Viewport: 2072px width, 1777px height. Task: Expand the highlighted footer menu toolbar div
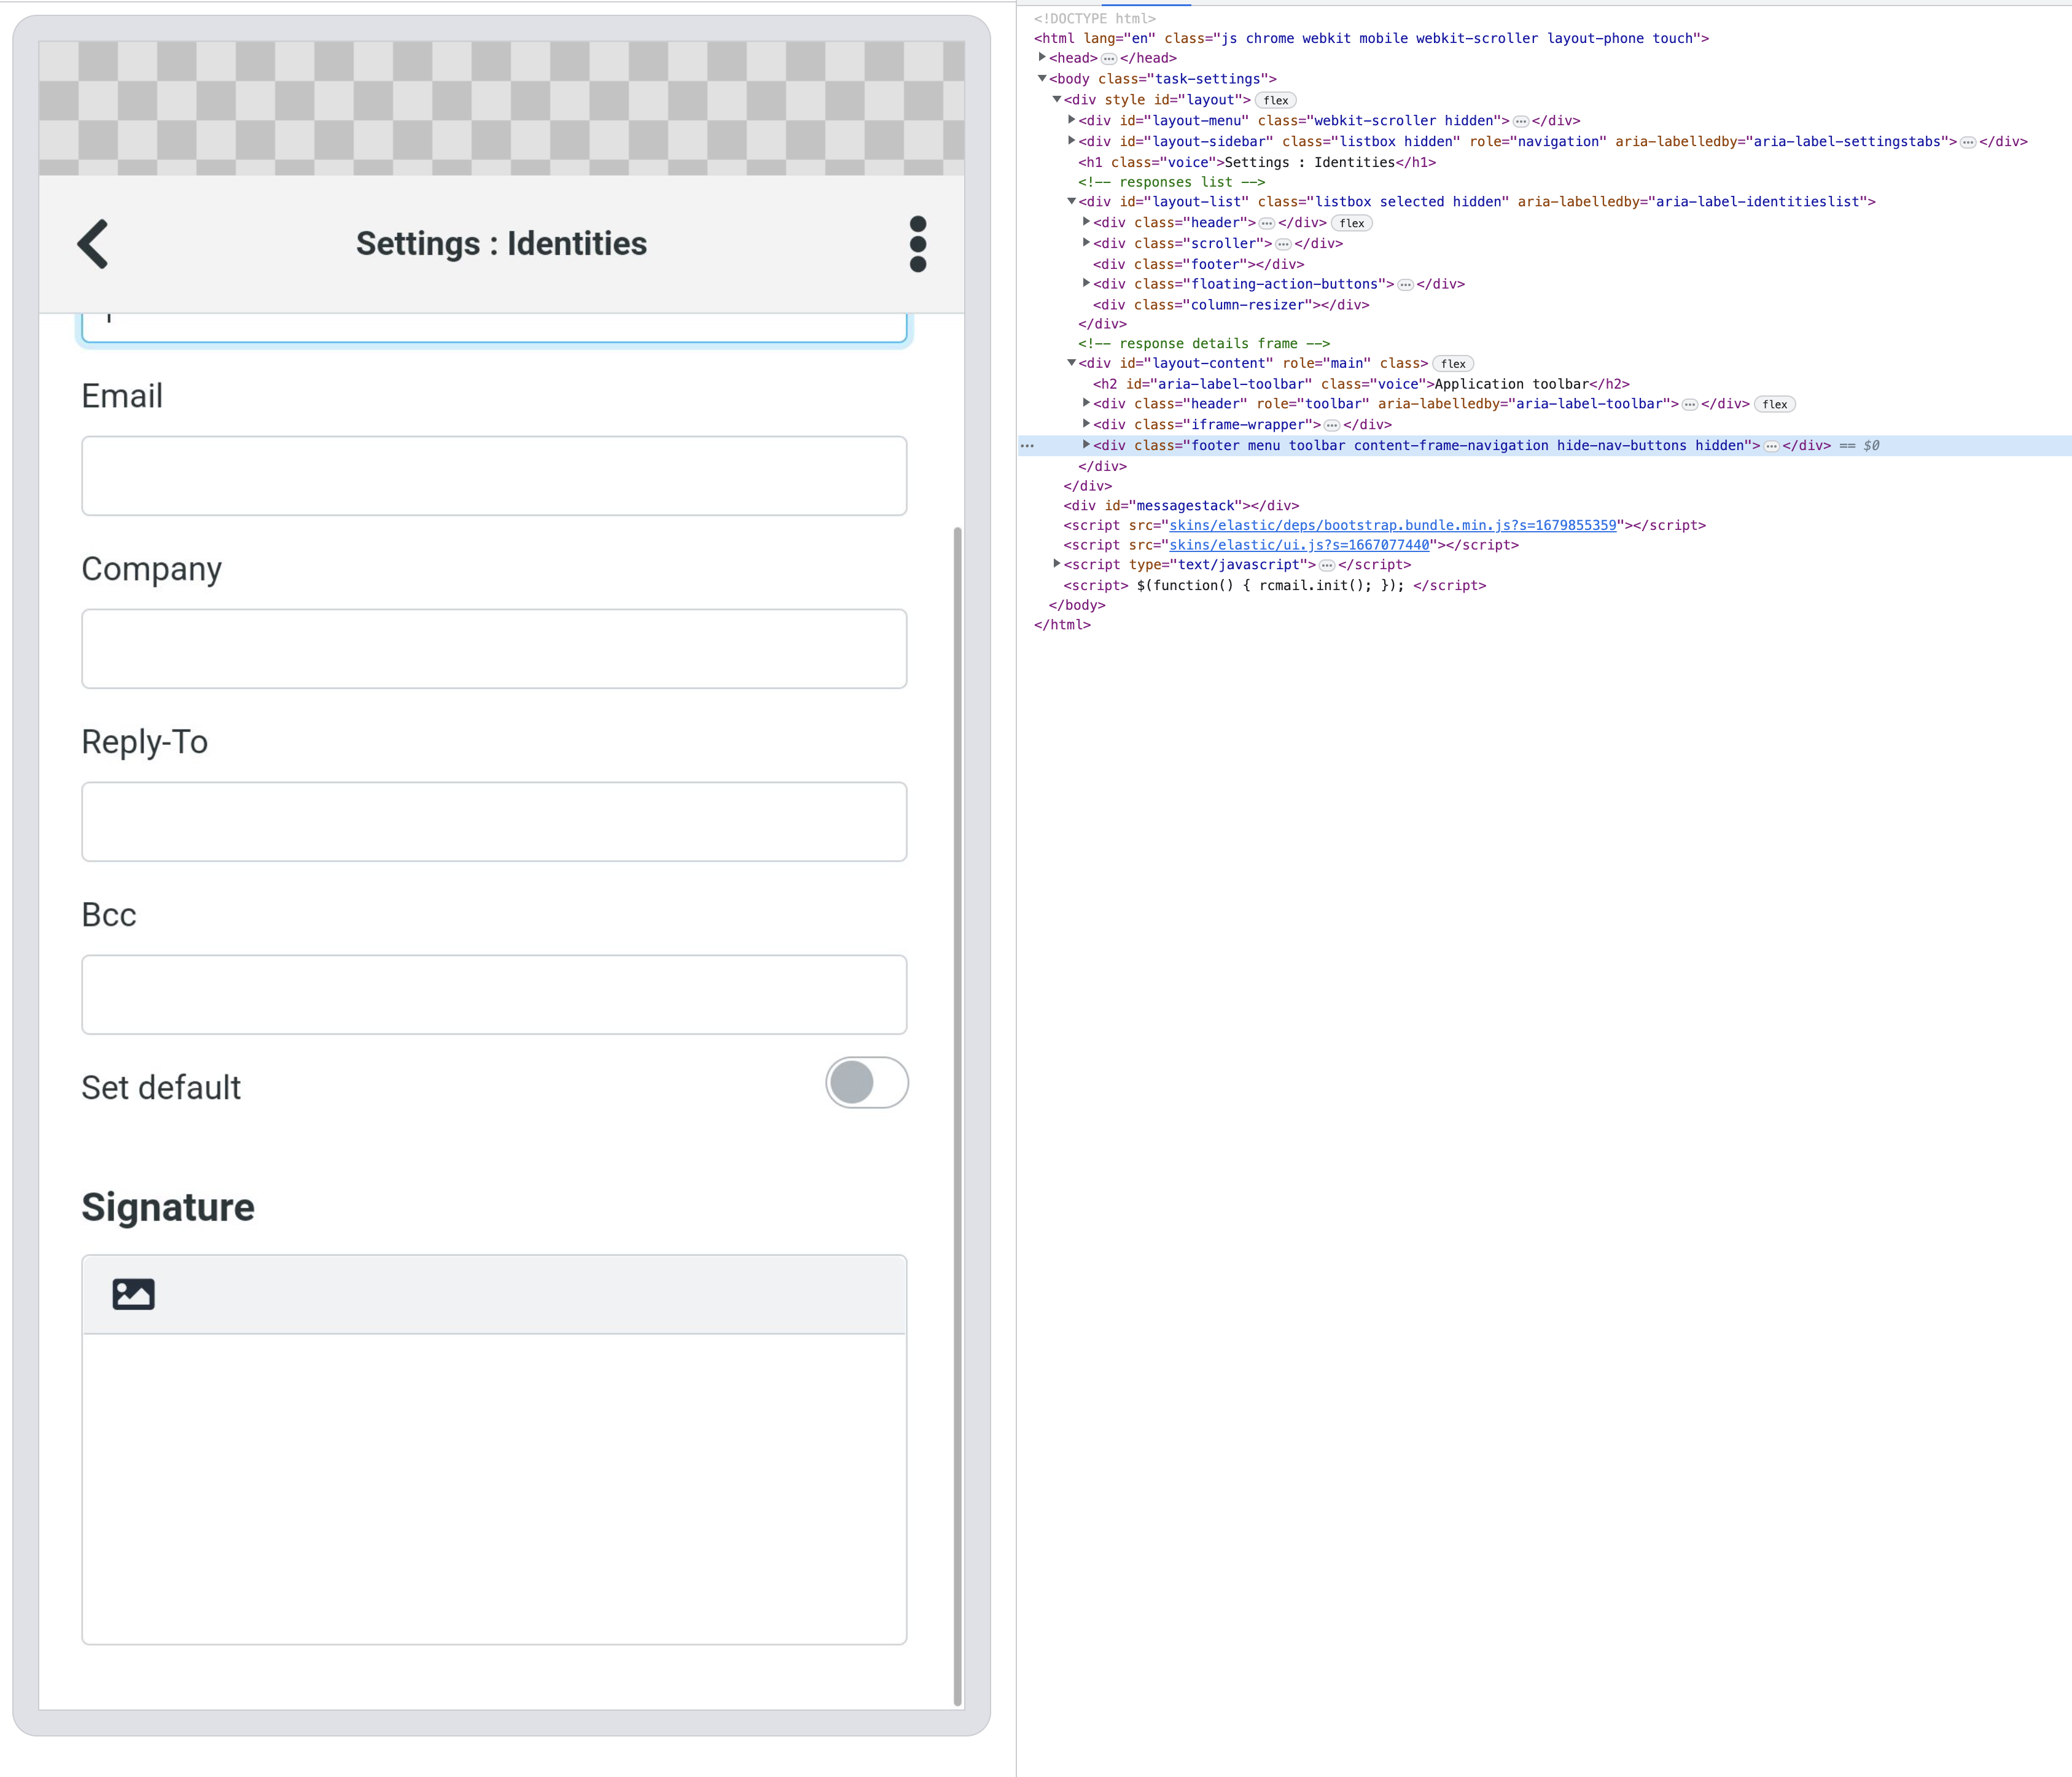tap(1086, 445)
